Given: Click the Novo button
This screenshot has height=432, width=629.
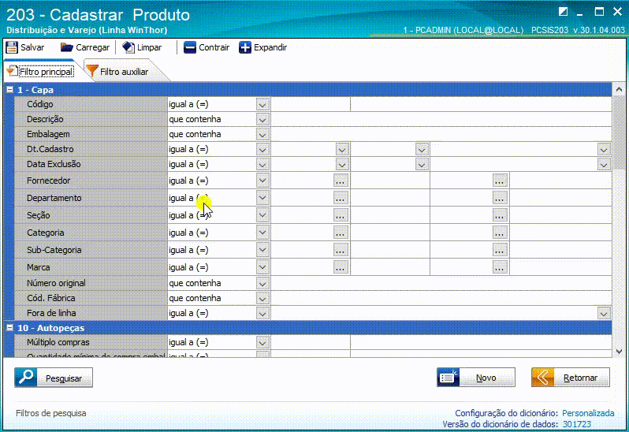Looking at the screenshot, I should pyautogui.click(x=476, y=378).
